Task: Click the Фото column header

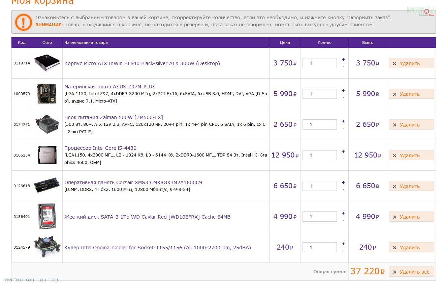Action: [47, 43]
